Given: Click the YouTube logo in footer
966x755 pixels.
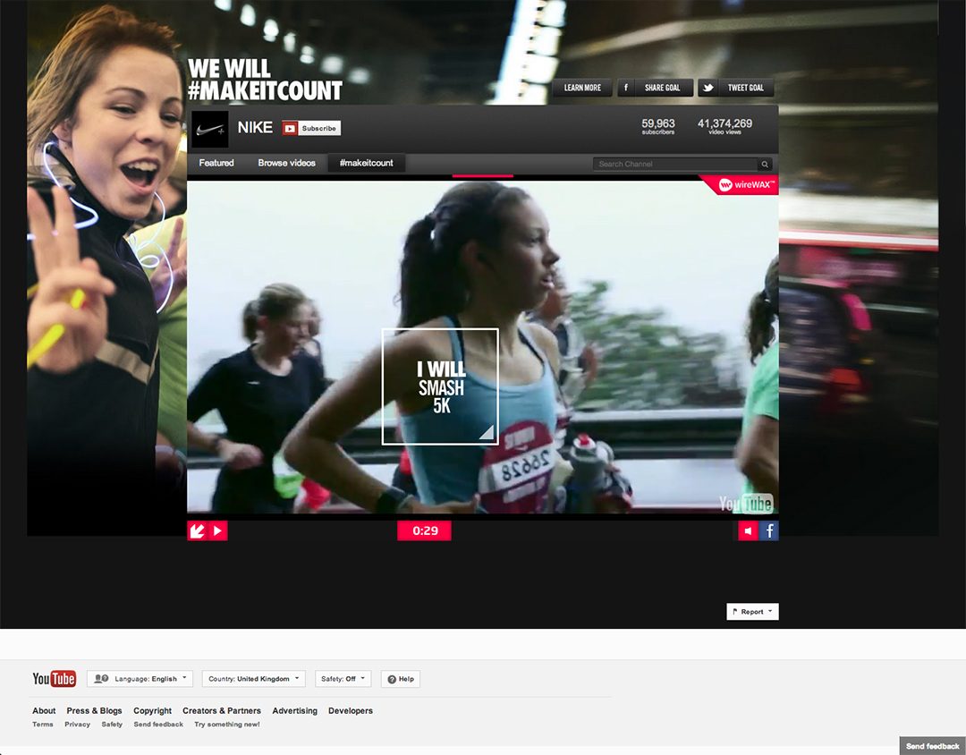Looking at the screenshot, I should 55,679.
